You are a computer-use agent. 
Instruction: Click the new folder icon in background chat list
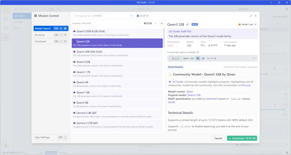[52, 9]
